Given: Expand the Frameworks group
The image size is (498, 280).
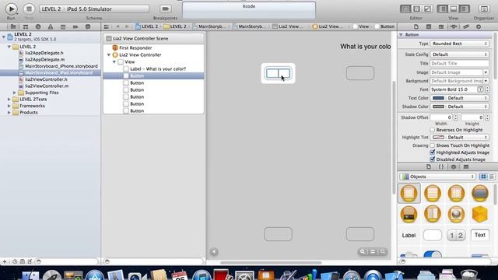Looking at the screenshot, I should click(9, 106).
